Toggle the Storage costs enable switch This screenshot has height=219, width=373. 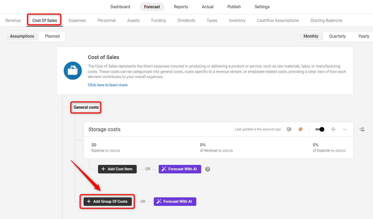(x=320, y=129)
